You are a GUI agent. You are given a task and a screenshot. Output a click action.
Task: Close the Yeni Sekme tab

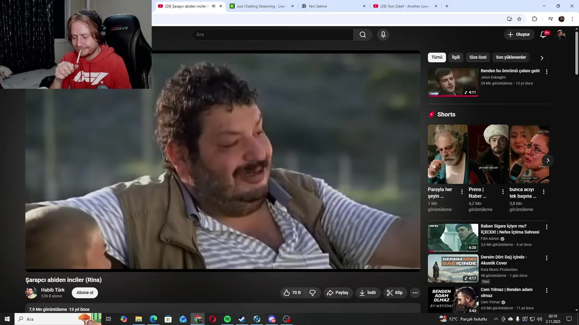pyautogui.click(x=364, y=6)
